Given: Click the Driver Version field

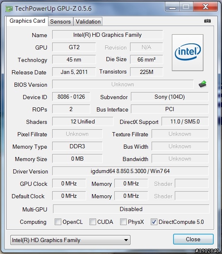Looking at the screenshot, I should [130, 171].
